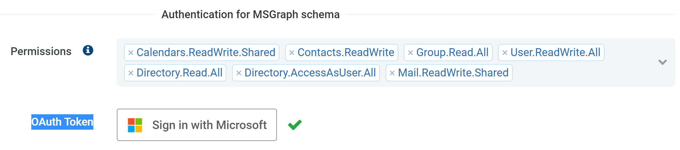Remove the Group.Read.All permission tag

pos(410,53)
